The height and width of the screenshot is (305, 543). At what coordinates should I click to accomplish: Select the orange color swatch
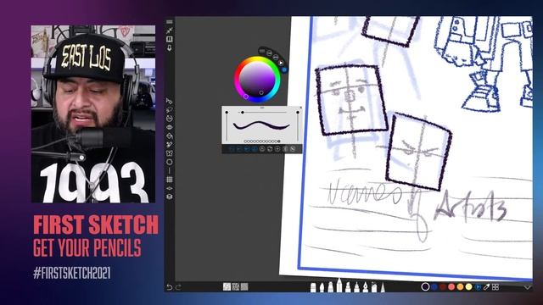pyautogui.click(x=460, y=286)
